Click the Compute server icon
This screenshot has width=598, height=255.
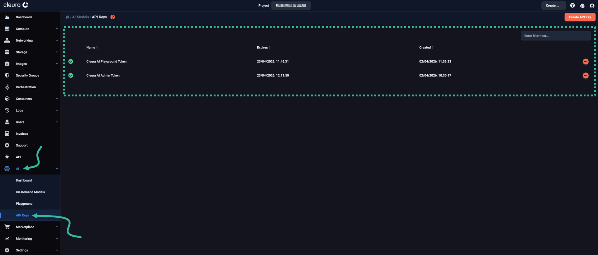pyautogui.click(x=7, y=29)
